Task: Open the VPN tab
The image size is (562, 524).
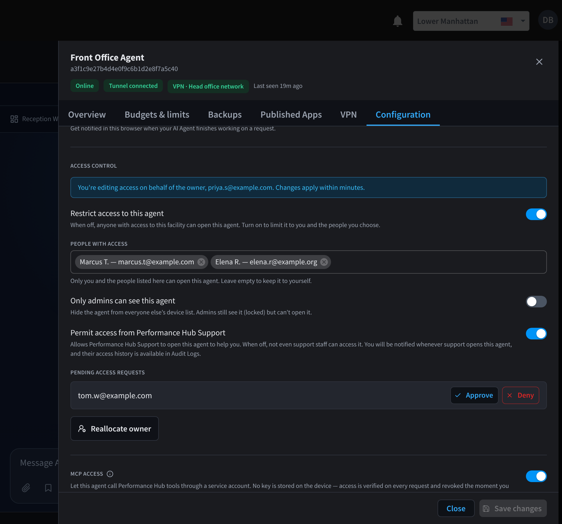Action: click(348, 115)
